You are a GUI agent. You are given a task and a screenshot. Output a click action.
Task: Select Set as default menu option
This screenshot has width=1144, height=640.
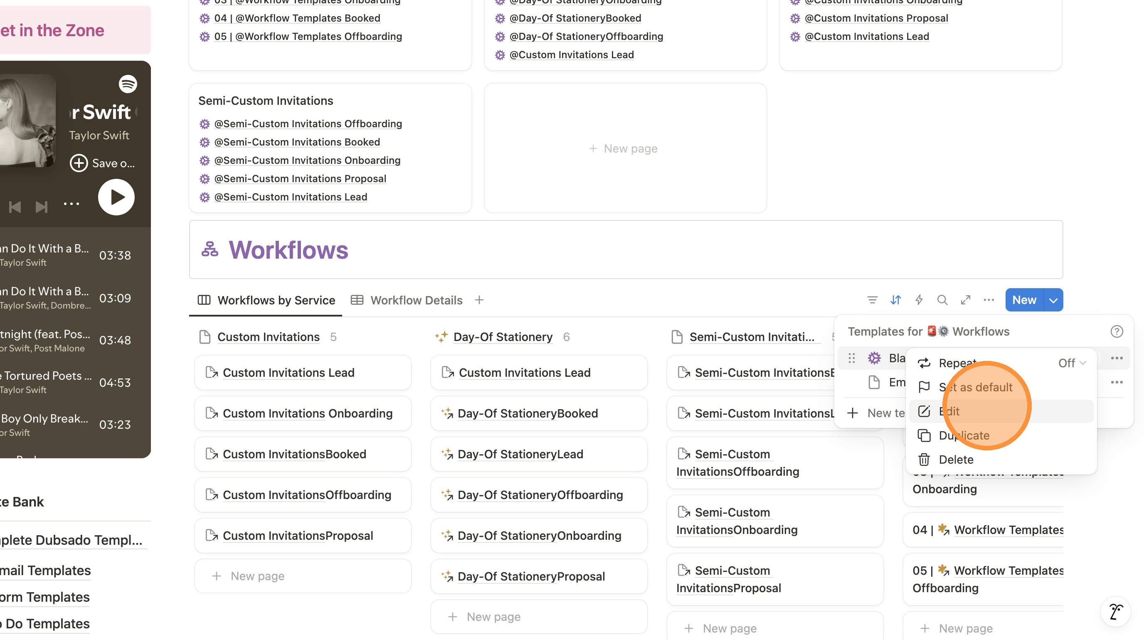pyautogui.click(x=1001, y=387)
